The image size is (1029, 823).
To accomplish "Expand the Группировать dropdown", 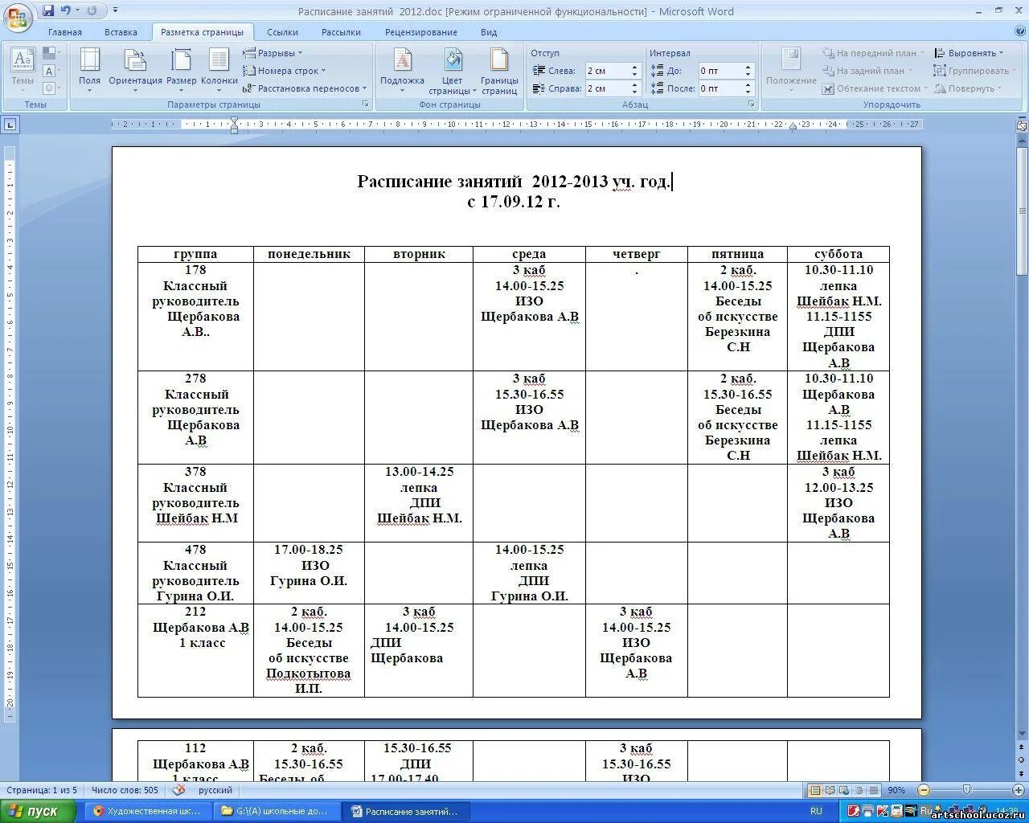I will pos(974,71).
